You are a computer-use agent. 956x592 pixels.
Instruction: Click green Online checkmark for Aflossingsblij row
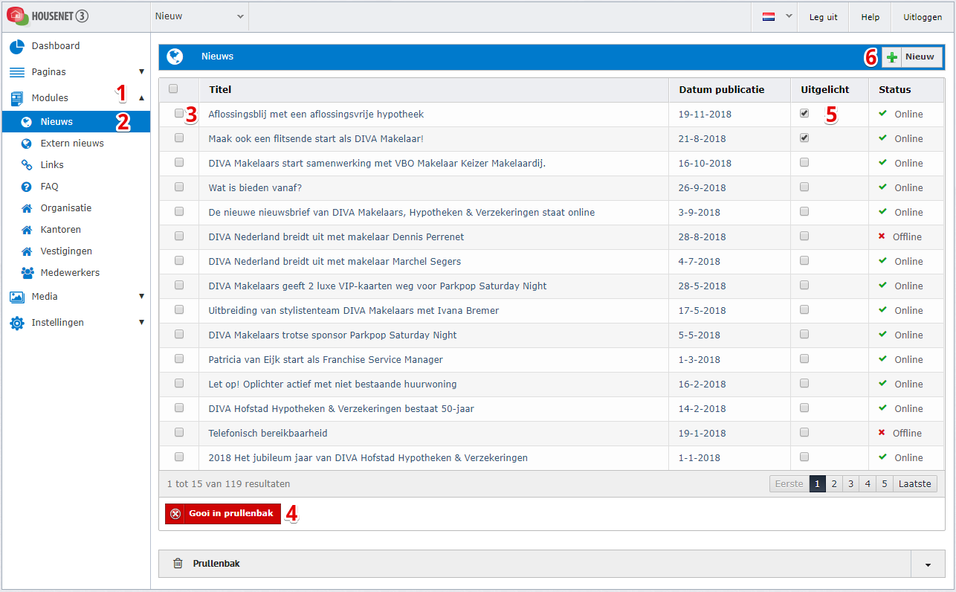(x=882, y=114)
